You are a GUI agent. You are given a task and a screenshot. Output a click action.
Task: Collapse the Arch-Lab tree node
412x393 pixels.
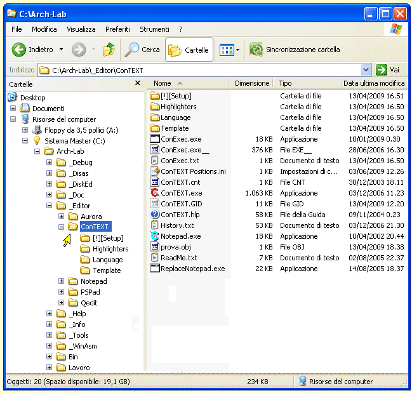[37, 151]
